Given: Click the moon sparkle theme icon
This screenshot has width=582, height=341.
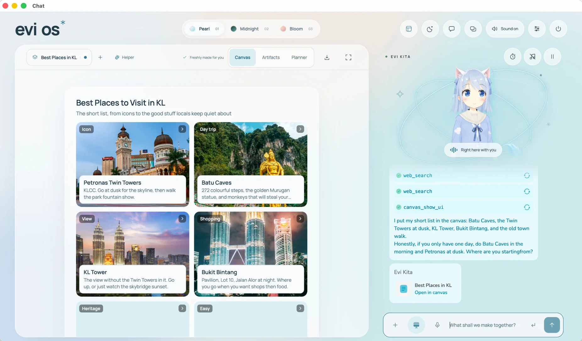Looking at the screenshot, I should coord(430,29).
